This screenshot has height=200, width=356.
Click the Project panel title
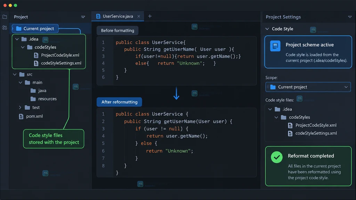(x=21, y=17)
